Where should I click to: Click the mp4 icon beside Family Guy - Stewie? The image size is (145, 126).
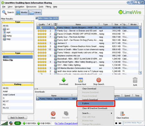(x=55, y=31)
